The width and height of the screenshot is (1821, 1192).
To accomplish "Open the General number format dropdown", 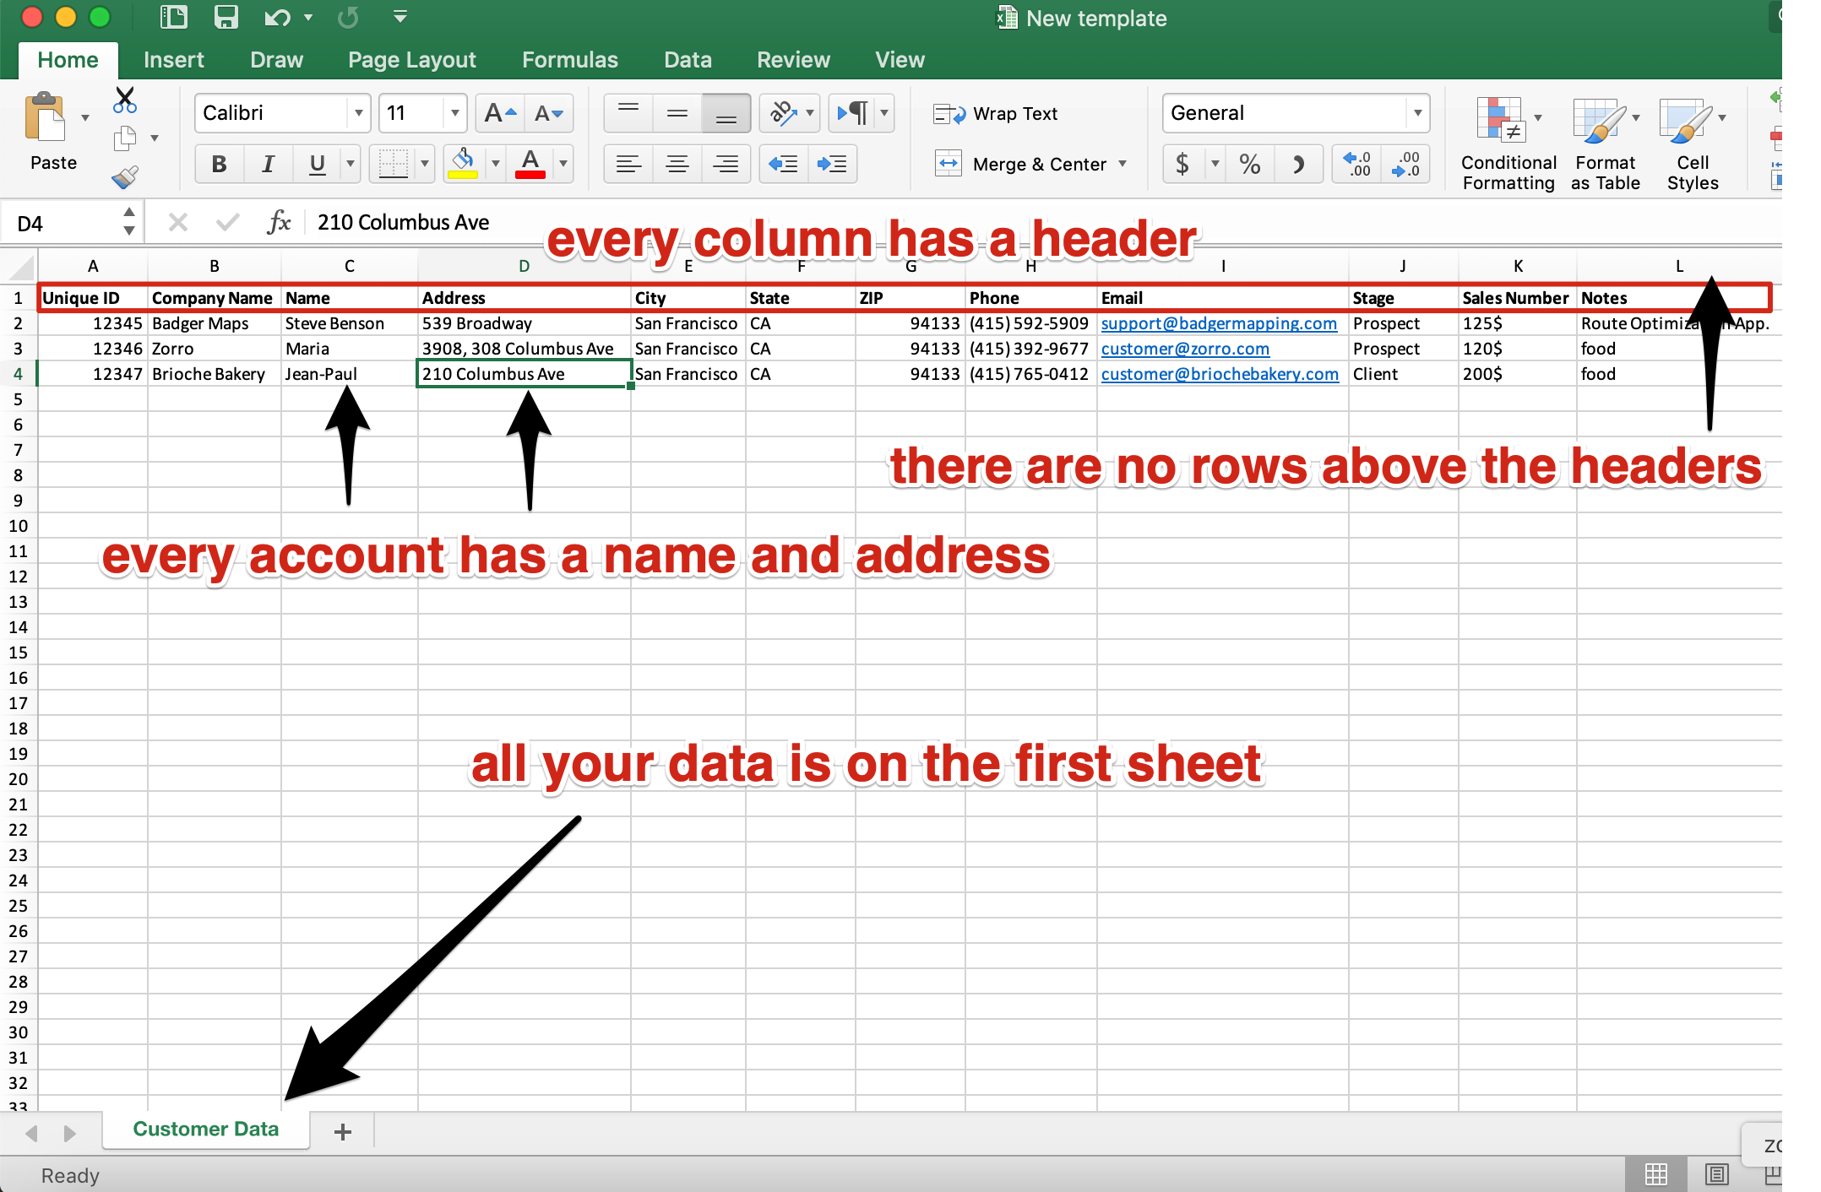I will click(1418, 112).
